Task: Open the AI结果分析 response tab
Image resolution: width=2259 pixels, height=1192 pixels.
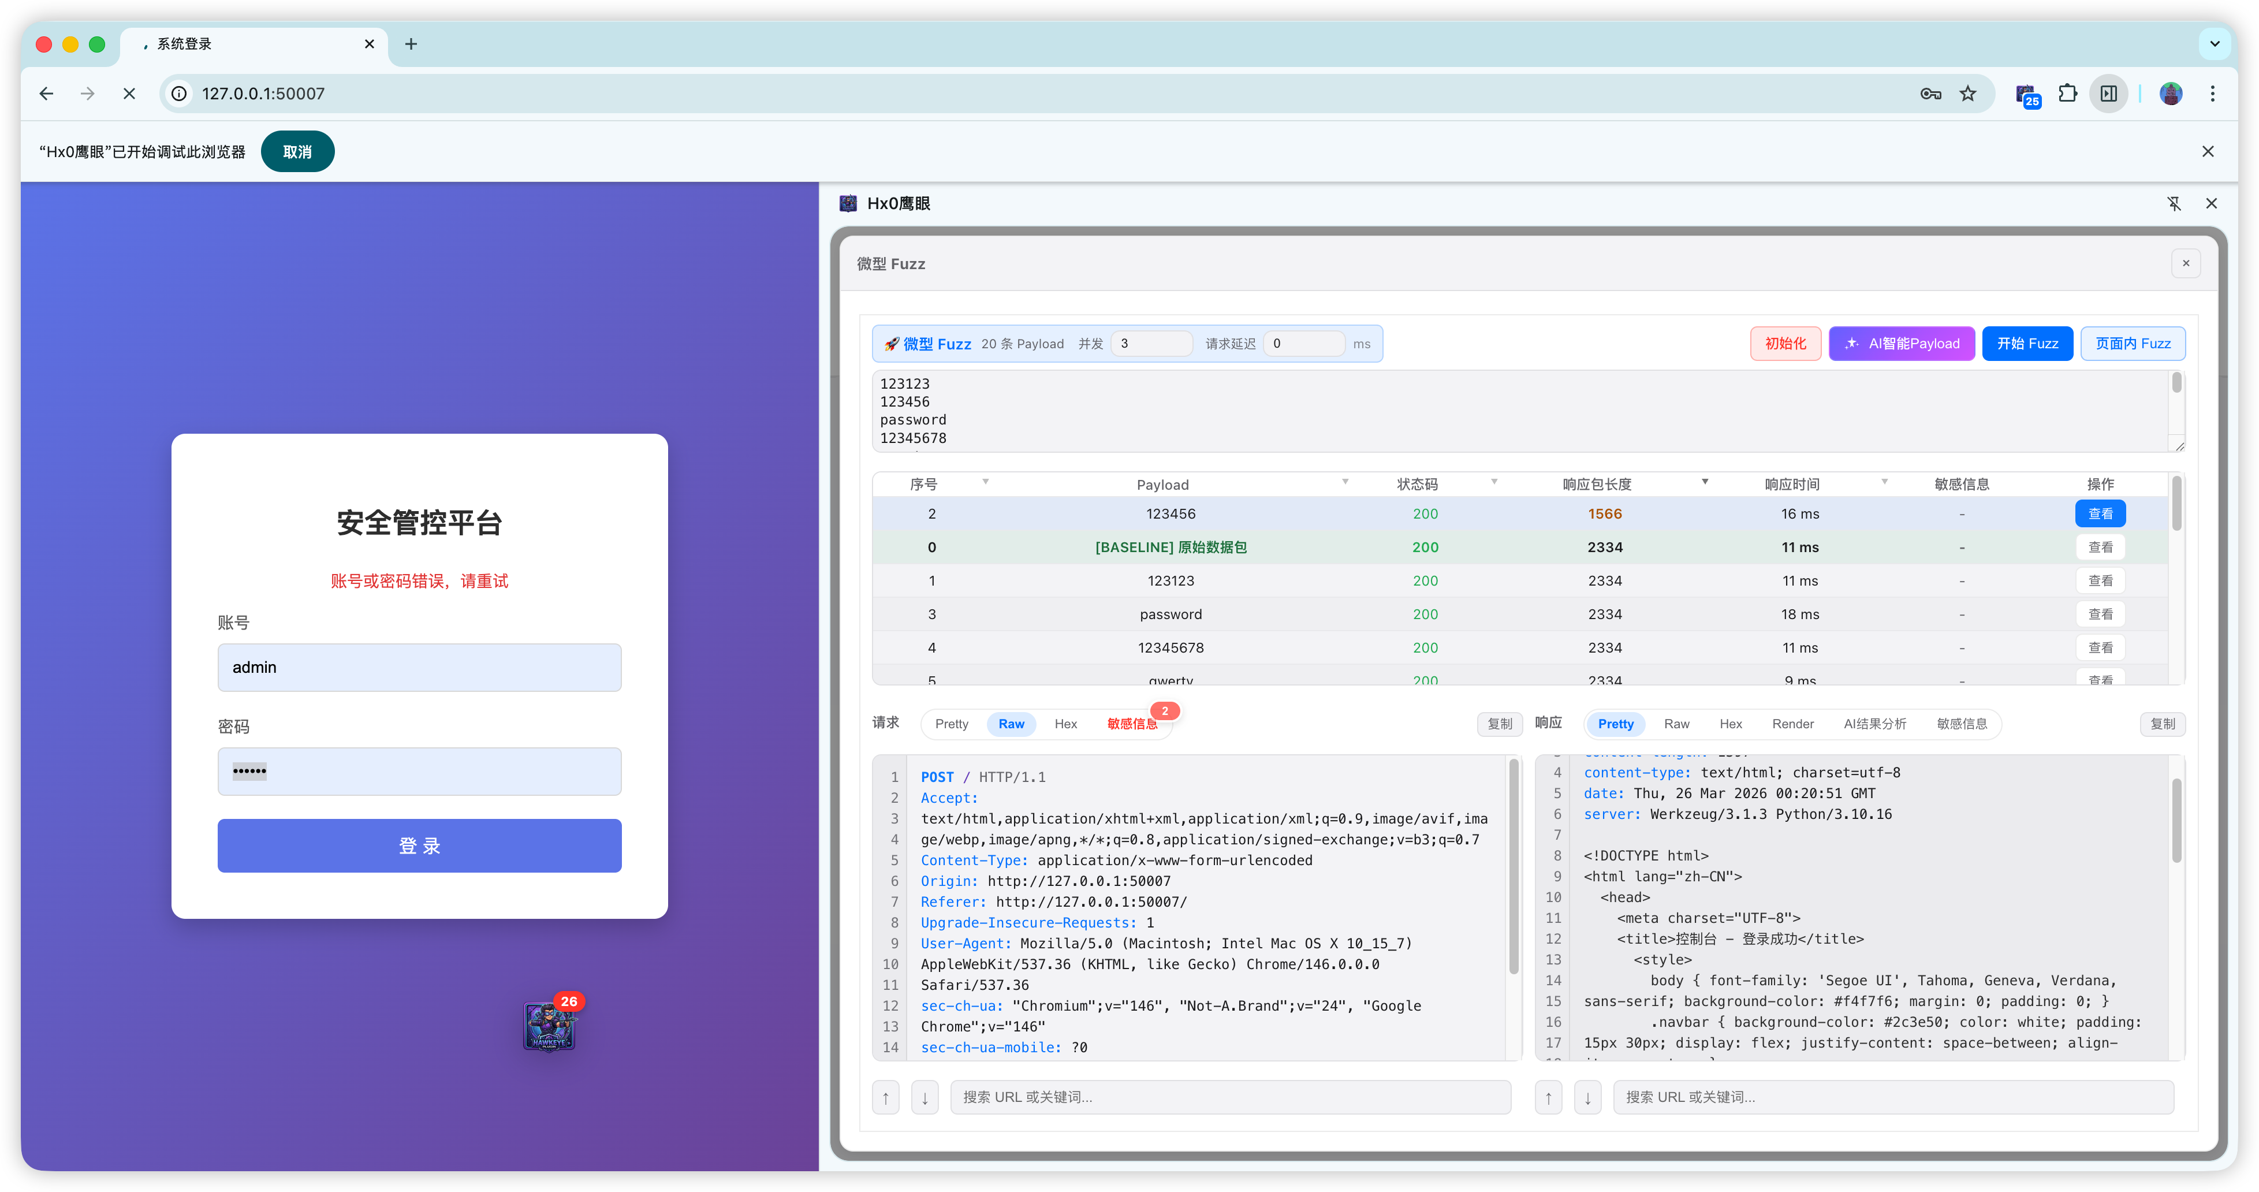Action: point(1874,724)
